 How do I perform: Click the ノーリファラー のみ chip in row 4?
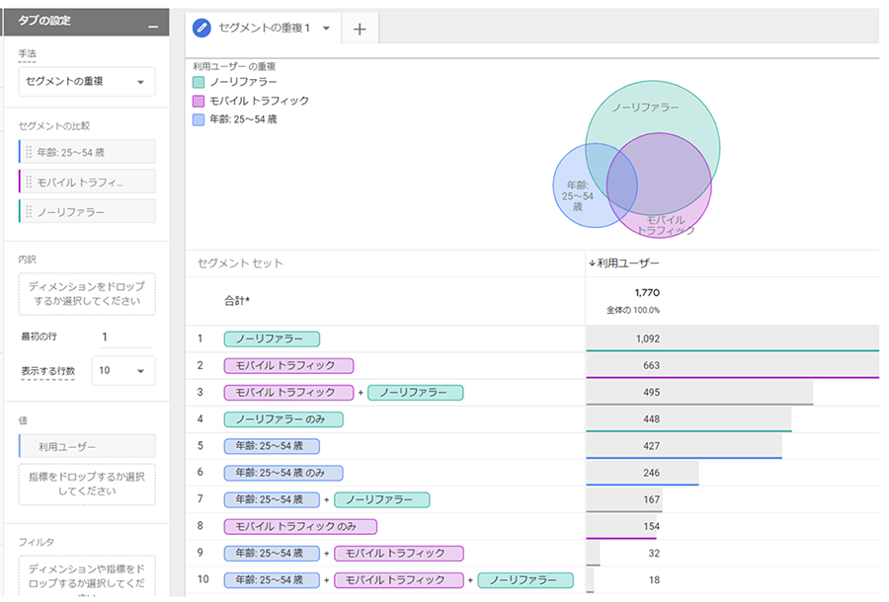(x=283, y=419)
